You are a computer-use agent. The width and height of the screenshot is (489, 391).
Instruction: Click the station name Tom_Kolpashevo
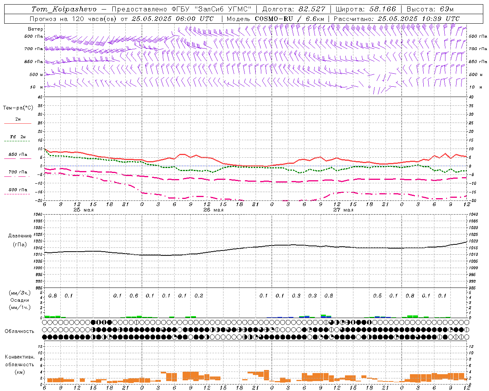pyautogui.click(x=64, y=9)
